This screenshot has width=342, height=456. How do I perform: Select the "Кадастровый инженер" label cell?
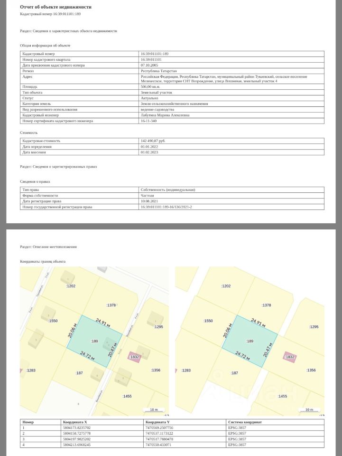coord(79,115)
